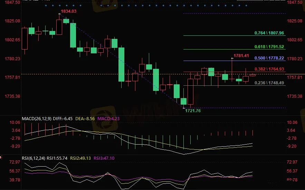This screenshot has height=190, width=305.
Task: Click 1825.08 on the left price axis
Action: [12, 21]
